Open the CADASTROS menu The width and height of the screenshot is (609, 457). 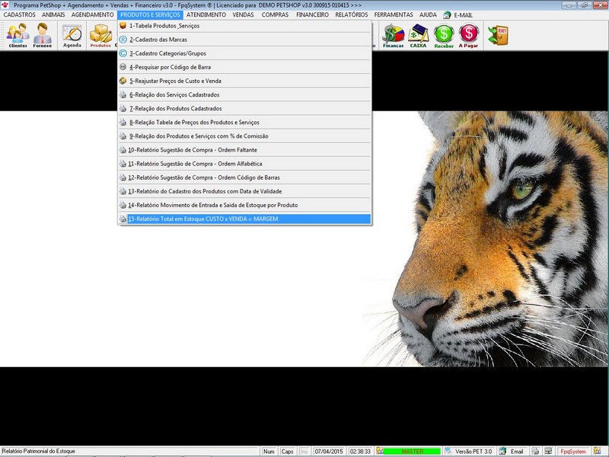(20, 14)
